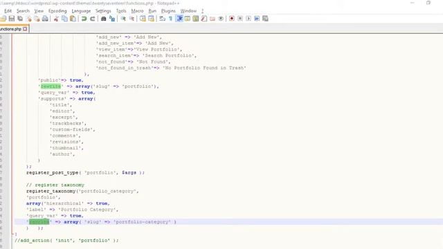Open the Plugins menu

pos(168,11)
